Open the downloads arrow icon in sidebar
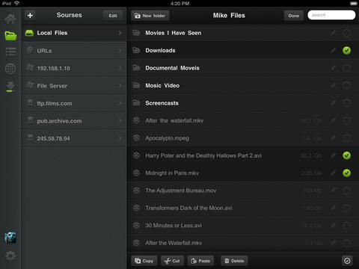 (10, 87)
